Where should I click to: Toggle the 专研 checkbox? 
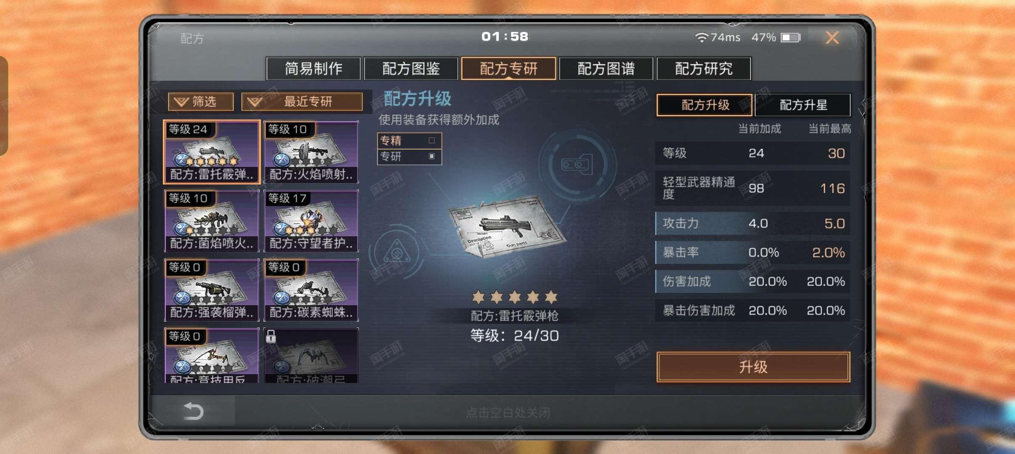click(431, 156)
